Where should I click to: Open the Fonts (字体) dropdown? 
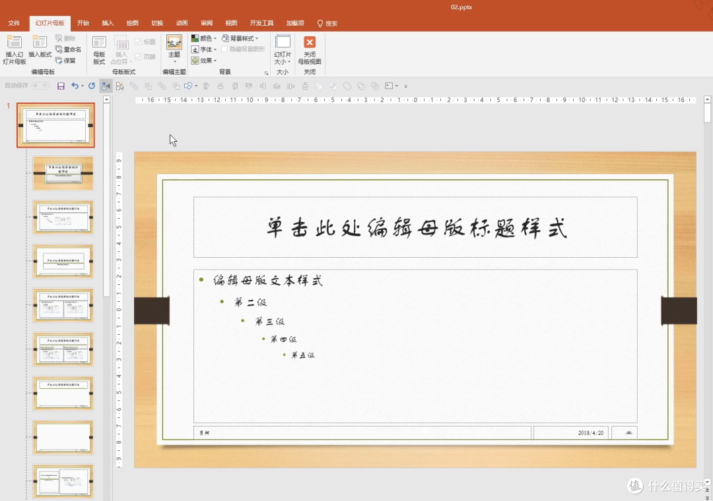[204, 49]
